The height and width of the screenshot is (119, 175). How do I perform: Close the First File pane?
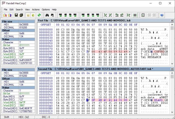tap(172, 20)
